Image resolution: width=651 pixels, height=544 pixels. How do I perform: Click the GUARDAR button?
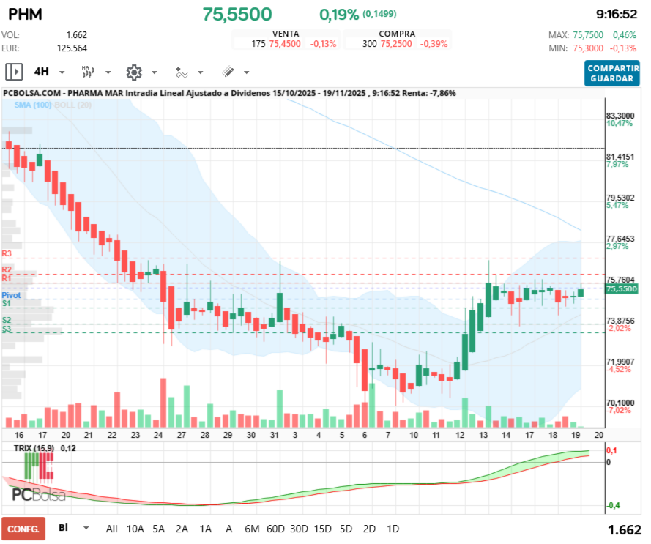pyautogui.click(x=612, y=76)
